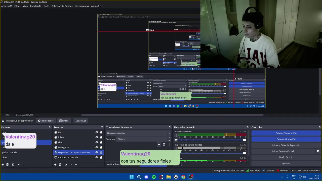Open scene filters icon in the Escenas toolbar
The width and height of the screenshot is (322, 181).
(x=13, y=165)
